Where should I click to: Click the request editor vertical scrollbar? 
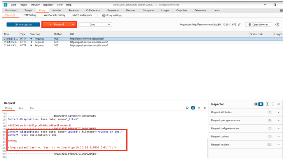coord(208,148)
